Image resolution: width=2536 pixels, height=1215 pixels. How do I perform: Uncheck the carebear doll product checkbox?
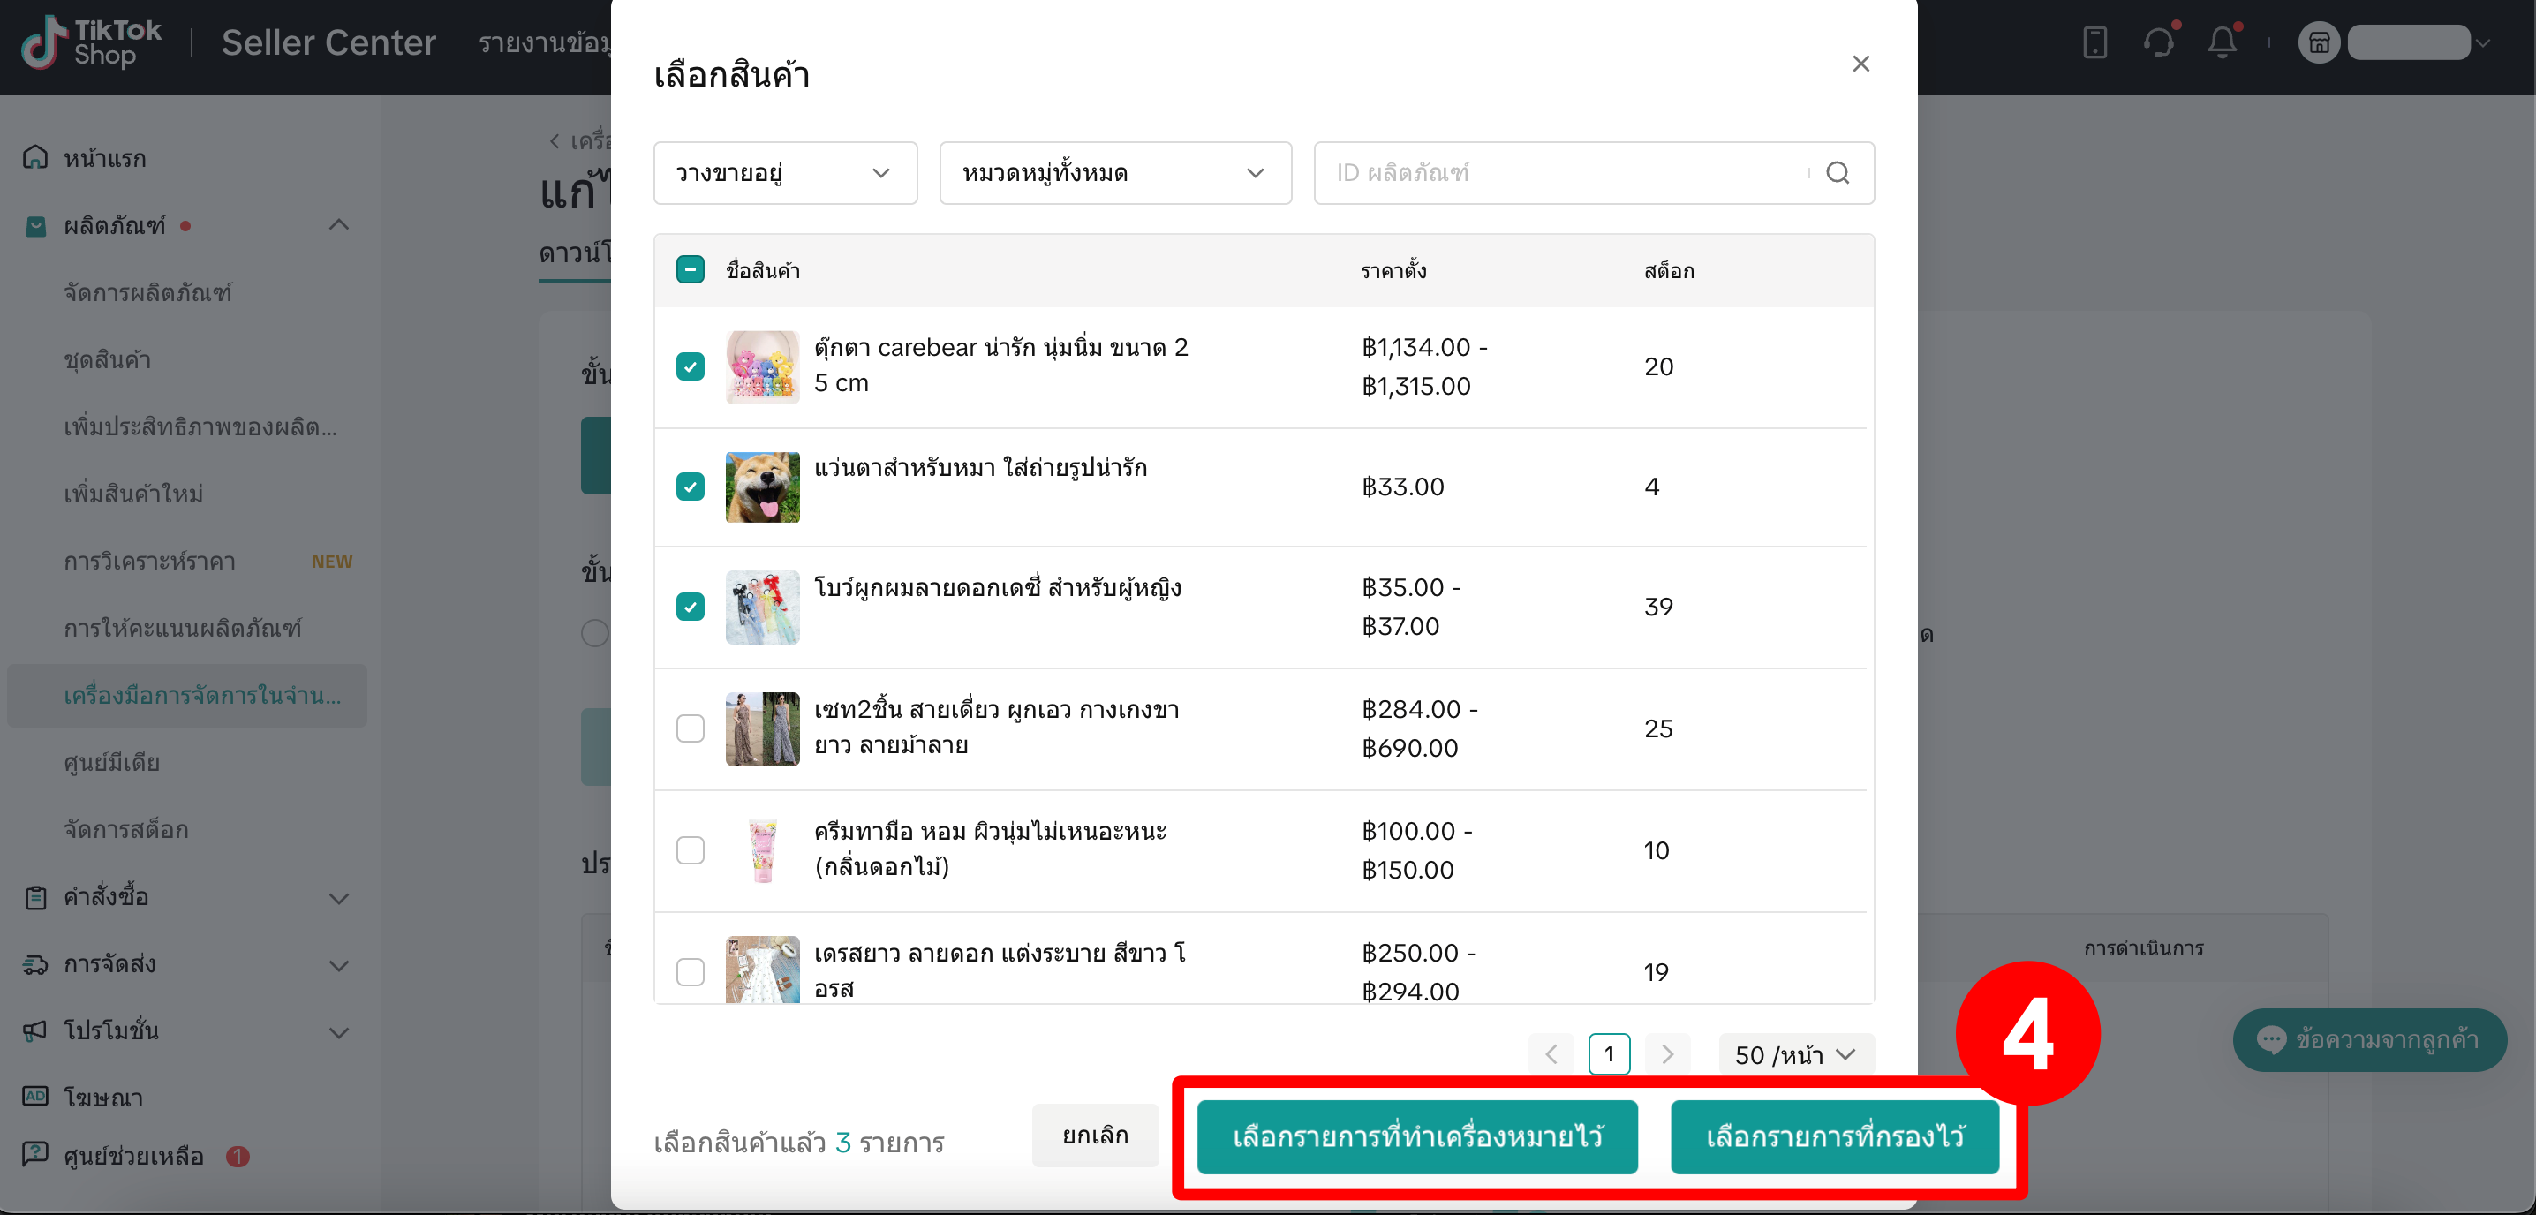tap(691, 366)
